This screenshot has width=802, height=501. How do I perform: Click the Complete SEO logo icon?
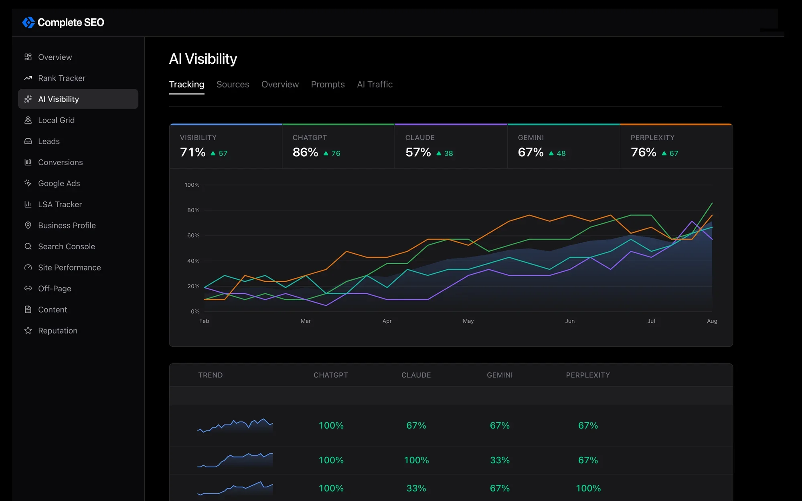click(28, 22)
